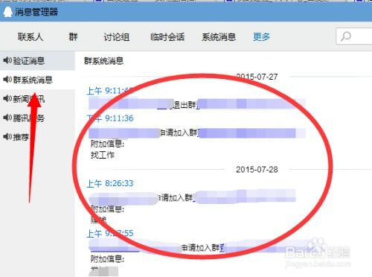Click the 消息管理器 window title
Image resolution: width=372 pixels, height=277 pixels.
click(x=36, y=12)
